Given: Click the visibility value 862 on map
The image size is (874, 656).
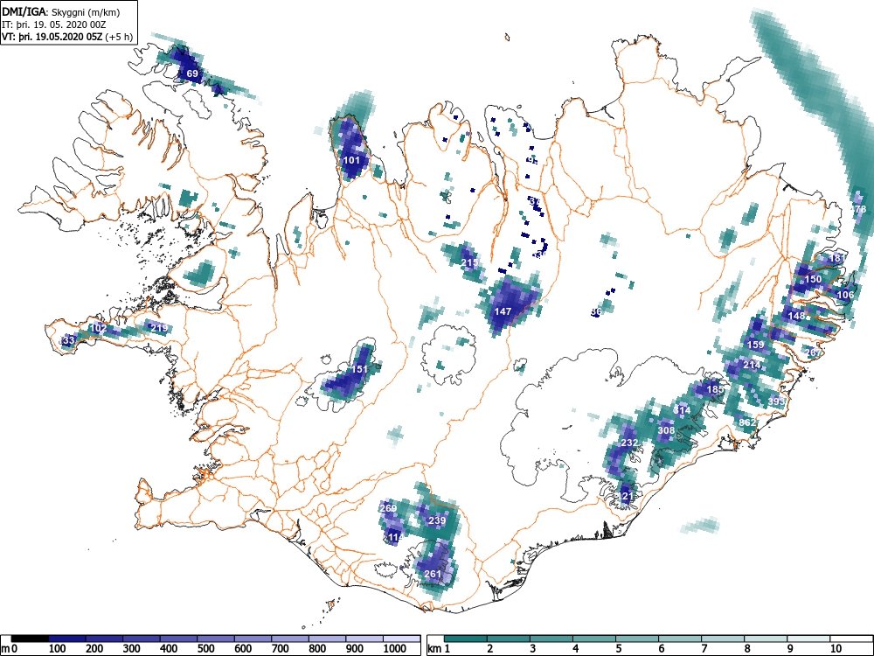Looking at the screenshot, I should [747, 422].
